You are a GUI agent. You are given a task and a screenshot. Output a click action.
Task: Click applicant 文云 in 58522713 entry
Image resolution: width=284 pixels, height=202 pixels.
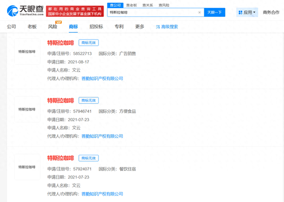[76, 70]
